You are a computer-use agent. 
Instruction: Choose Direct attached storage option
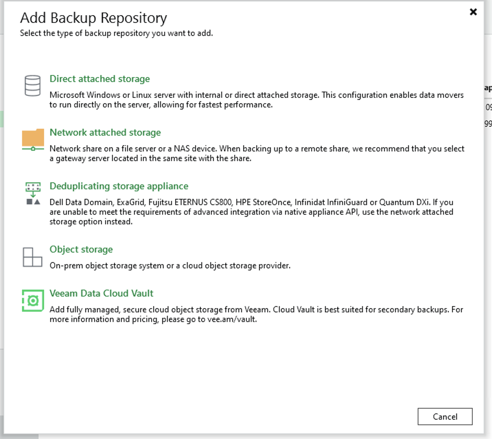pyautogui.click(x=100, y=79)
